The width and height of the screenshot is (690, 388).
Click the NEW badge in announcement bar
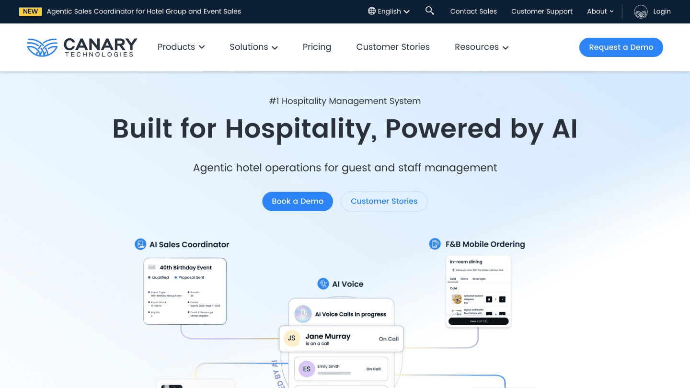[30, 11]
